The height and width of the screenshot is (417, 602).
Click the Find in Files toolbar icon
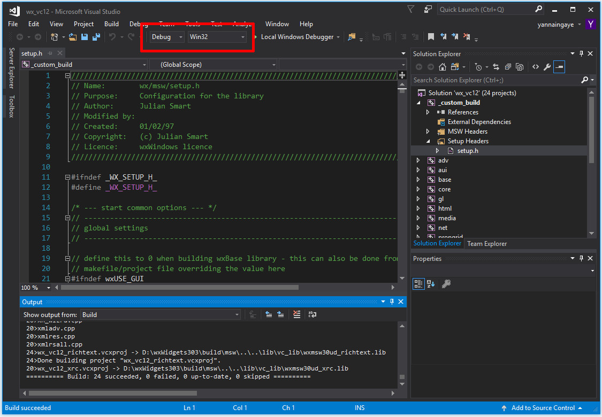click(351, 37)
